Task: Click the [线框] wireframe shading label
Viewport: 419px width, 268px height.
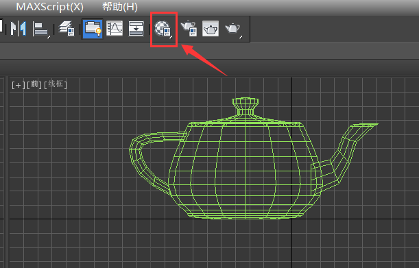Action: pos(56,84)
